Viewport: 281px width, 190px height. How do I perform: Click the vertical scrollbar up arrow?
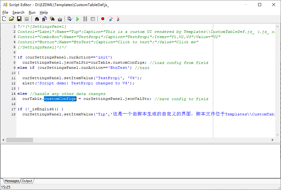277,26
